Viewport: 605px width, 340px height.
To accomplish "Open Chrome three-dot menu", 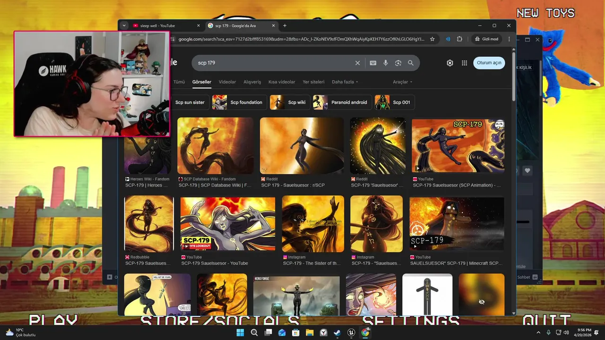I will click(x=509, y=39).
